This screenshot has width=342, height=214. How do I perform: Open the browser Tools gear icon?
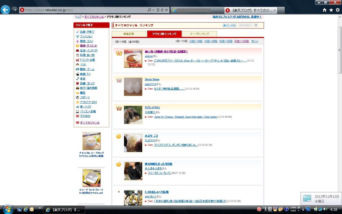click(338, 10)
